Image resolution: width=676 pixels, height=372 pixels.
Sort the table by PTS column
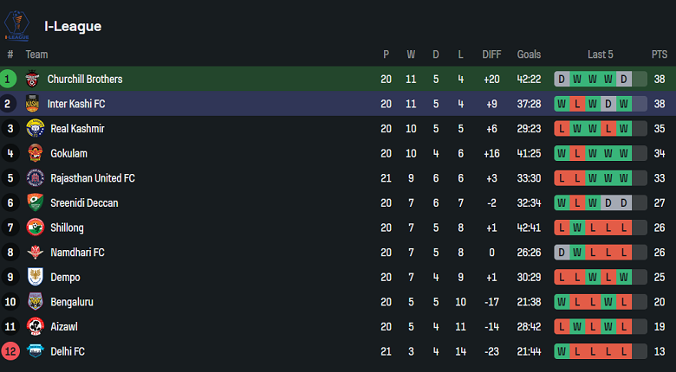660,55
